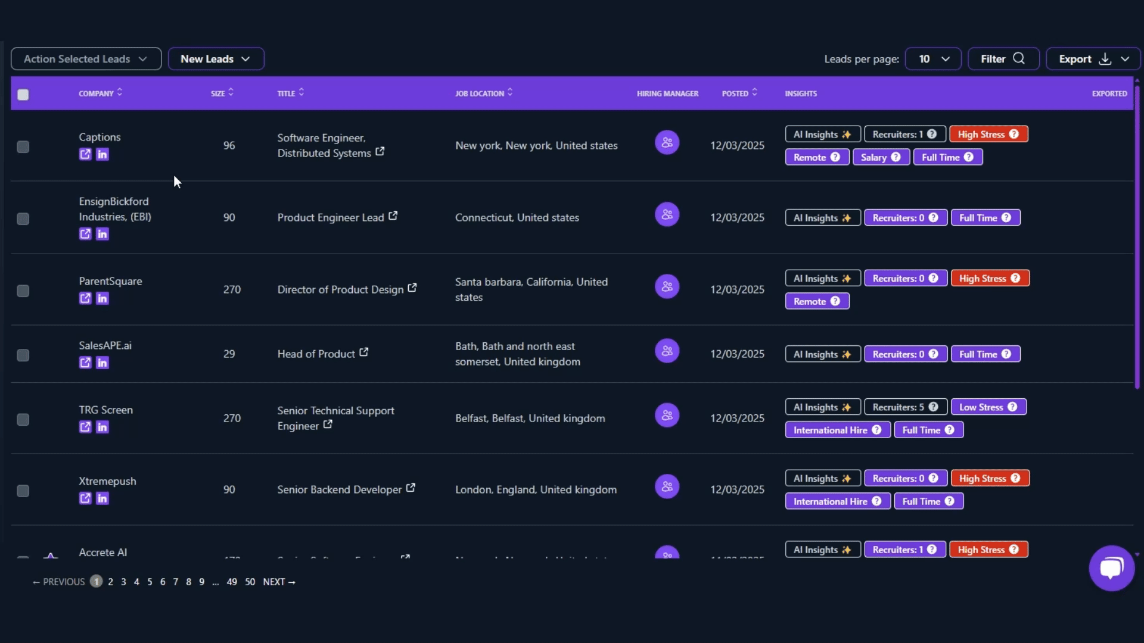Open the New Leads dropdown

216,59
